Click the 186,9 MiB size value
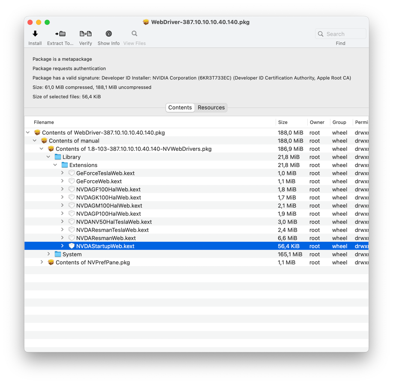This screenshot has width=393, height=384. 290,149
